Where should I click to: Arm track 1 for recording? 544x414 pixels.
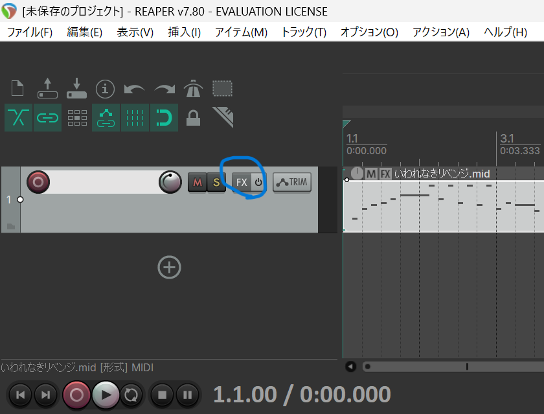click(x=38, y=182)
